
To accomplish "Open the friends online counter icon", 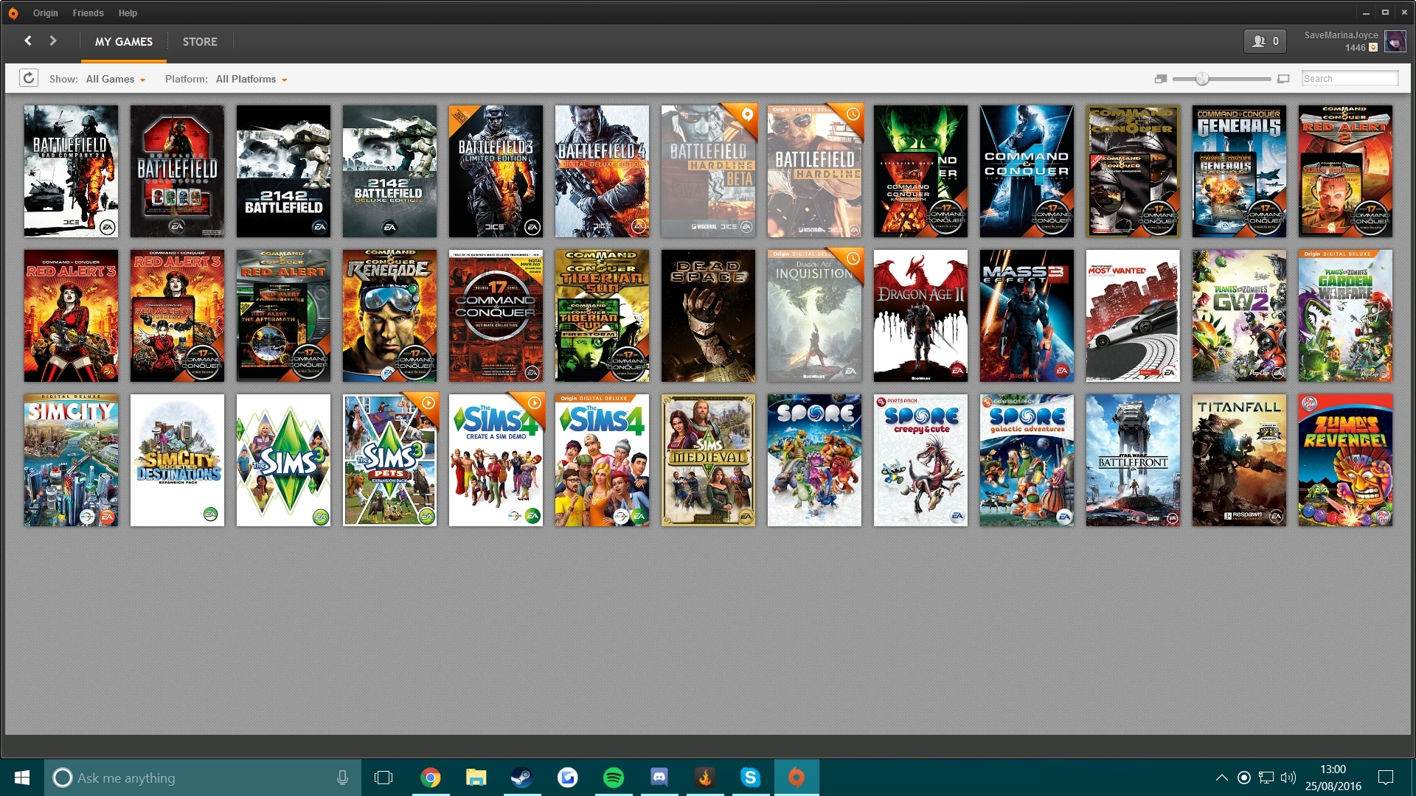I will 1265,41.
